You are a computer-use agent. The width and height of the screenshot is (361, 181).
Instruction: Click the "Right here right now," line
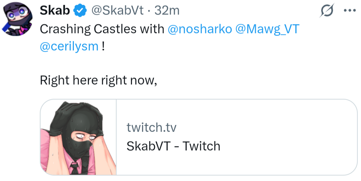(99, 80)
